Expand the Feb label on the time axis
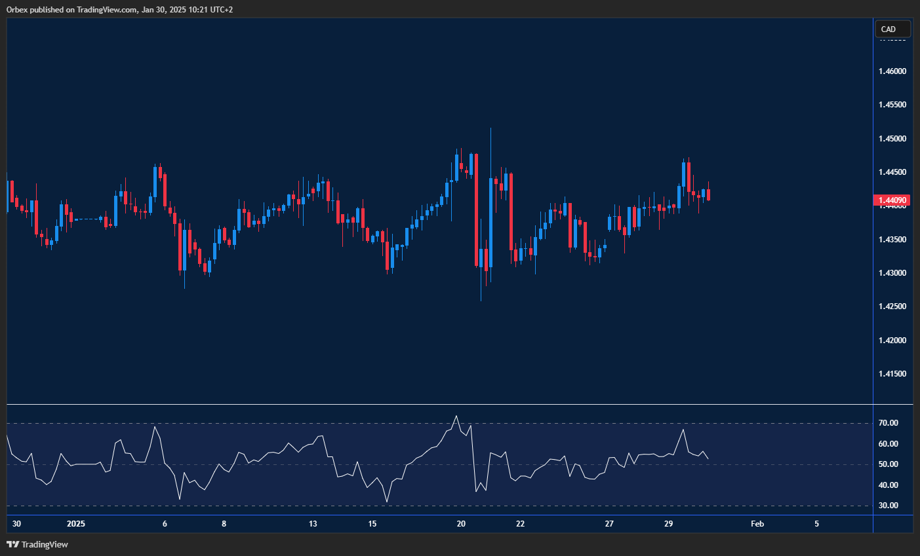The height and width of the screenshot is (556, 920). (x=757, y=524)
